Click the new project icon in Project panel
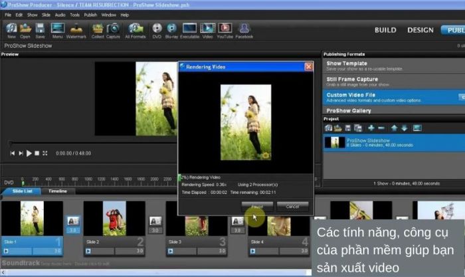 point(328,128)
